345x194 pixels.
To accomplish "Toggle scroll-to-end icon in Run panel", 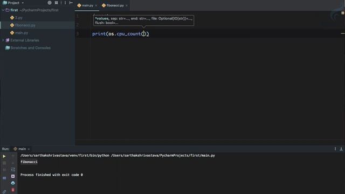I will pos(13,176).
